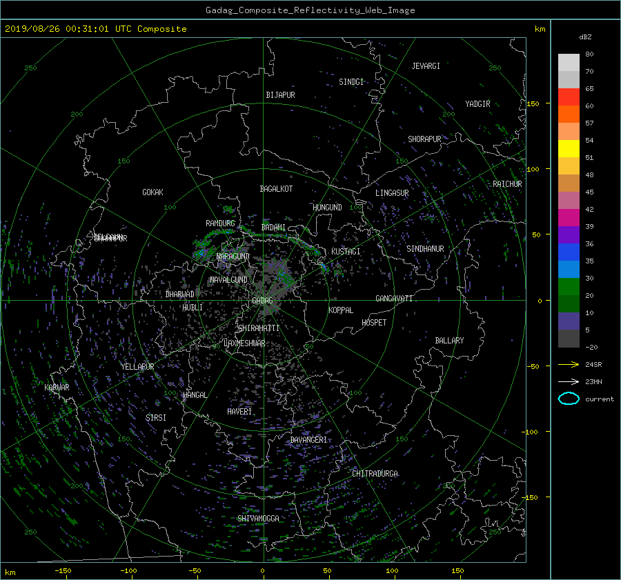Pick the orange 60-57 dBZ swatch

(x=569, y=114)
